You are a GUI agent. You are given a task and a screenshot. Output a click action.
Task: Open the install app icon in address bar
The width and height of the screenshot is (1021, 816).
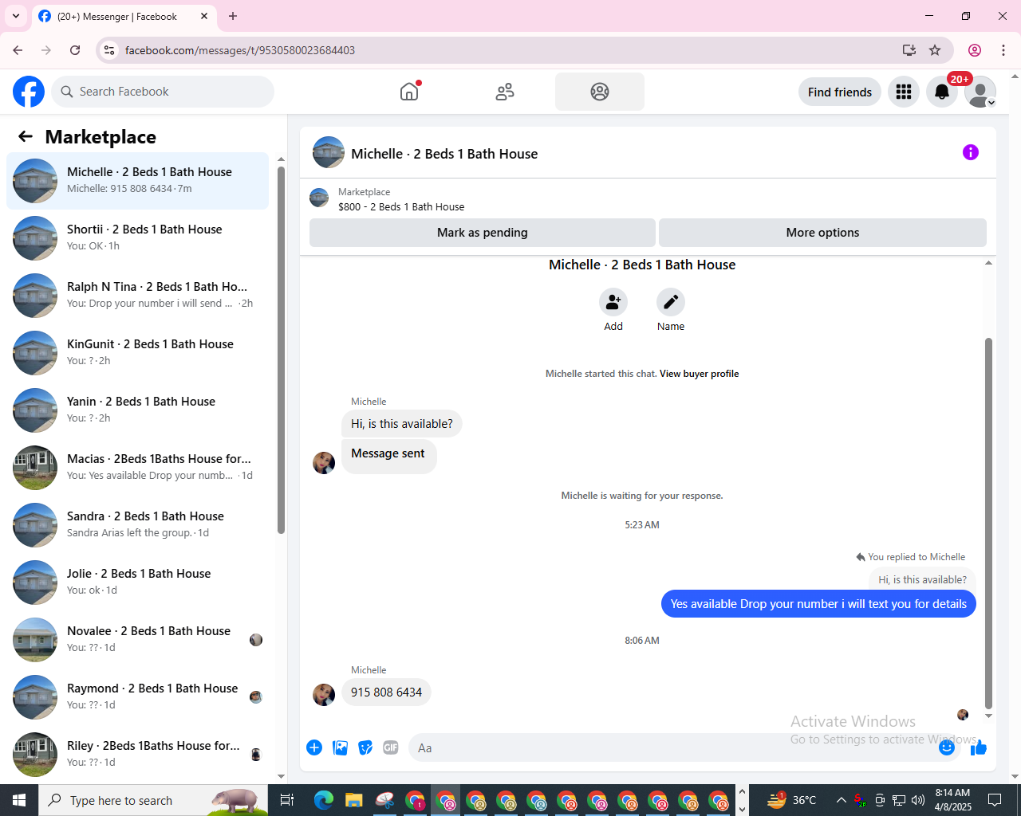click(909, 50)
